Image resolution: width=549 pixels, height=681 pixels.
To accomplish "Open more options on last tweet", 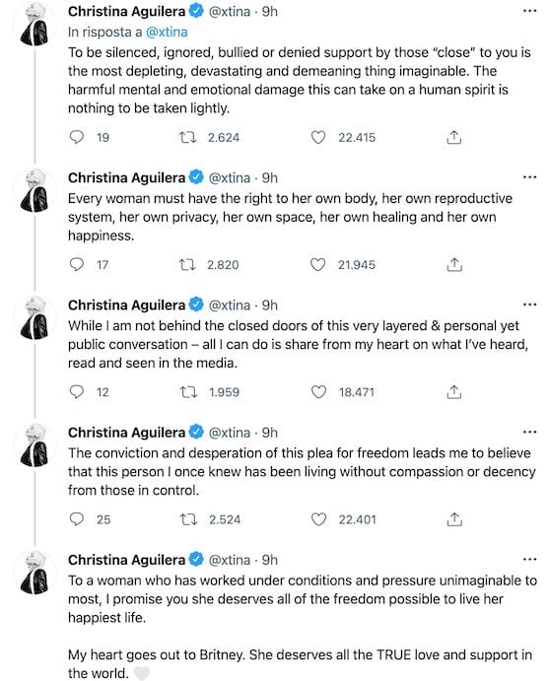I will (529, 560).
